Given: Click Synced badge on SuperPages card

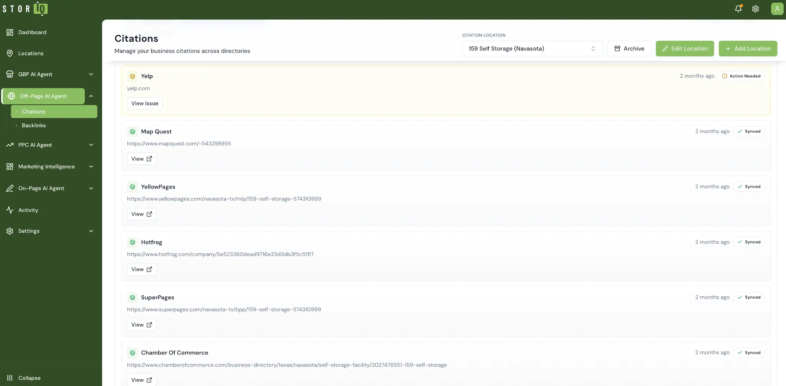Looking at the screenshot, I should [x=749, y=297].
